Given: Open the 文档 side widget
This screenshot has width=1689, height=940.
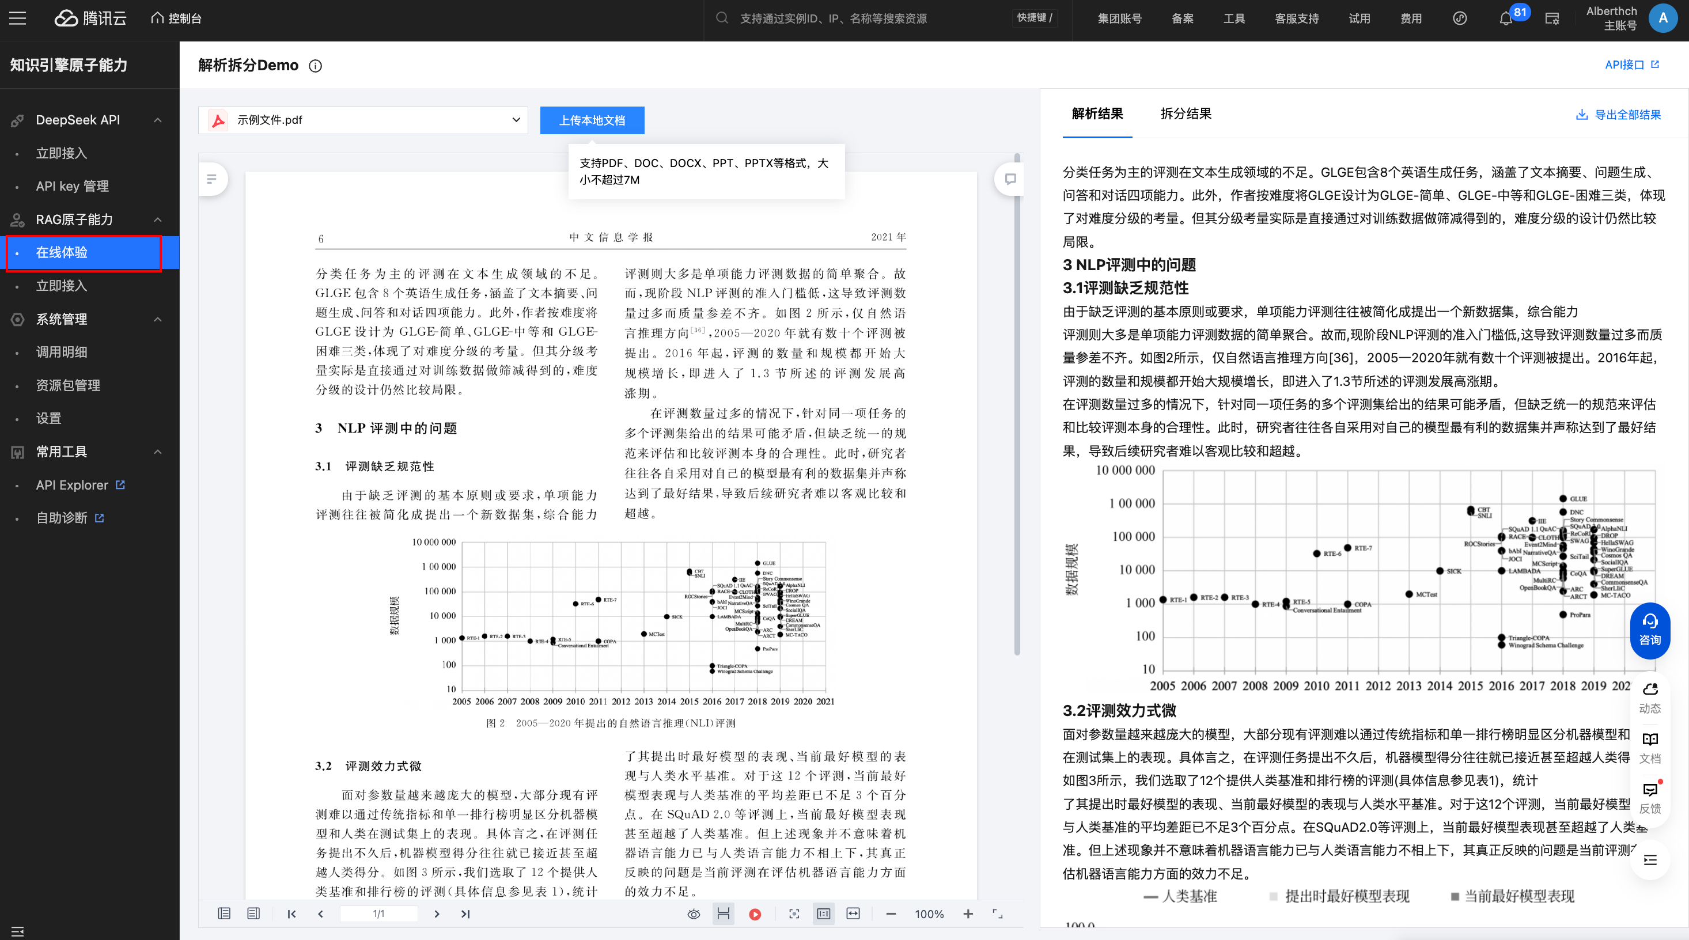Looking at the screenshot, I should coord(1650,748).
